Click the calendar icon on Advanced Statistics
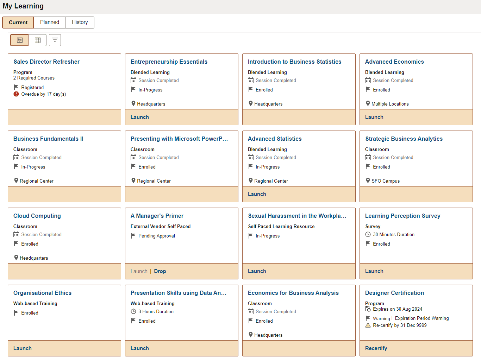Image resolution: width=481 pixels, height=361 pixels. 251,157
